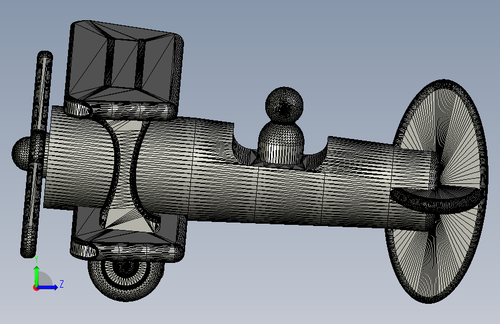Screen dimensions: 500x324
Task: Click the blue Z axis arrow of triad
Action: tap(48, 287)
